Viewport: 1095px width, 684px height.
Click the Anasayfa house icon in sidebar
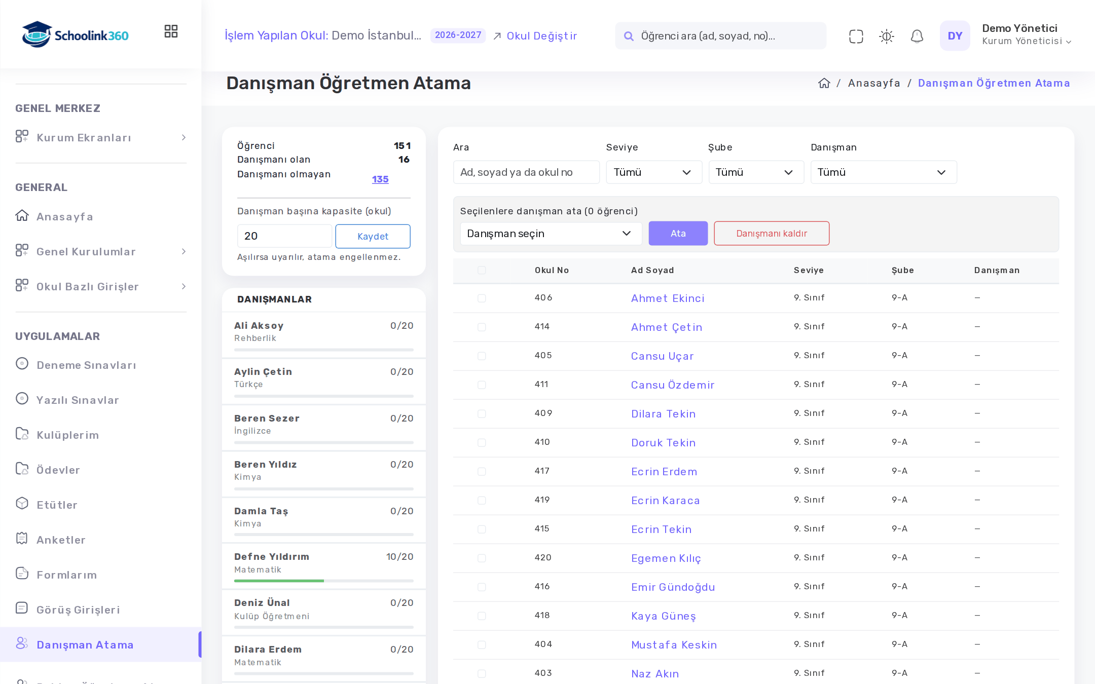(22, 216)
